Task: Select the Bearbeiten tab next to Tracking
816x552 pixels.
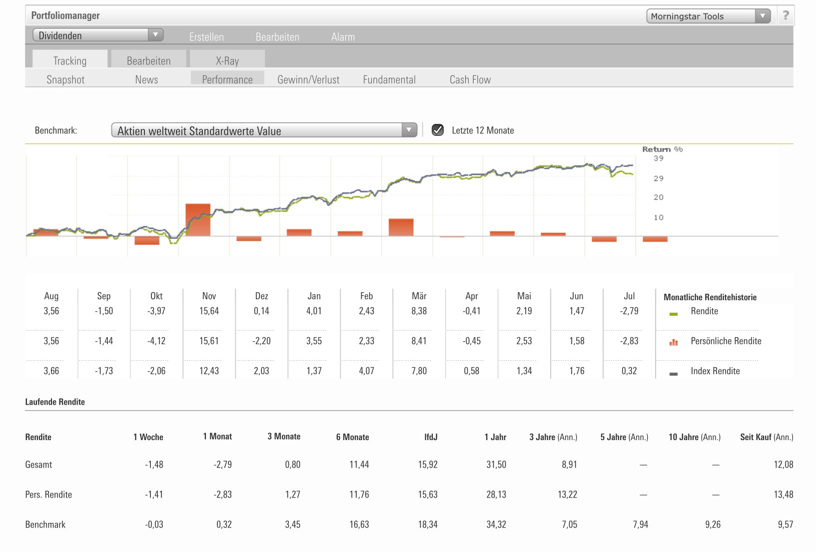Action: click(x=148, y=60)
